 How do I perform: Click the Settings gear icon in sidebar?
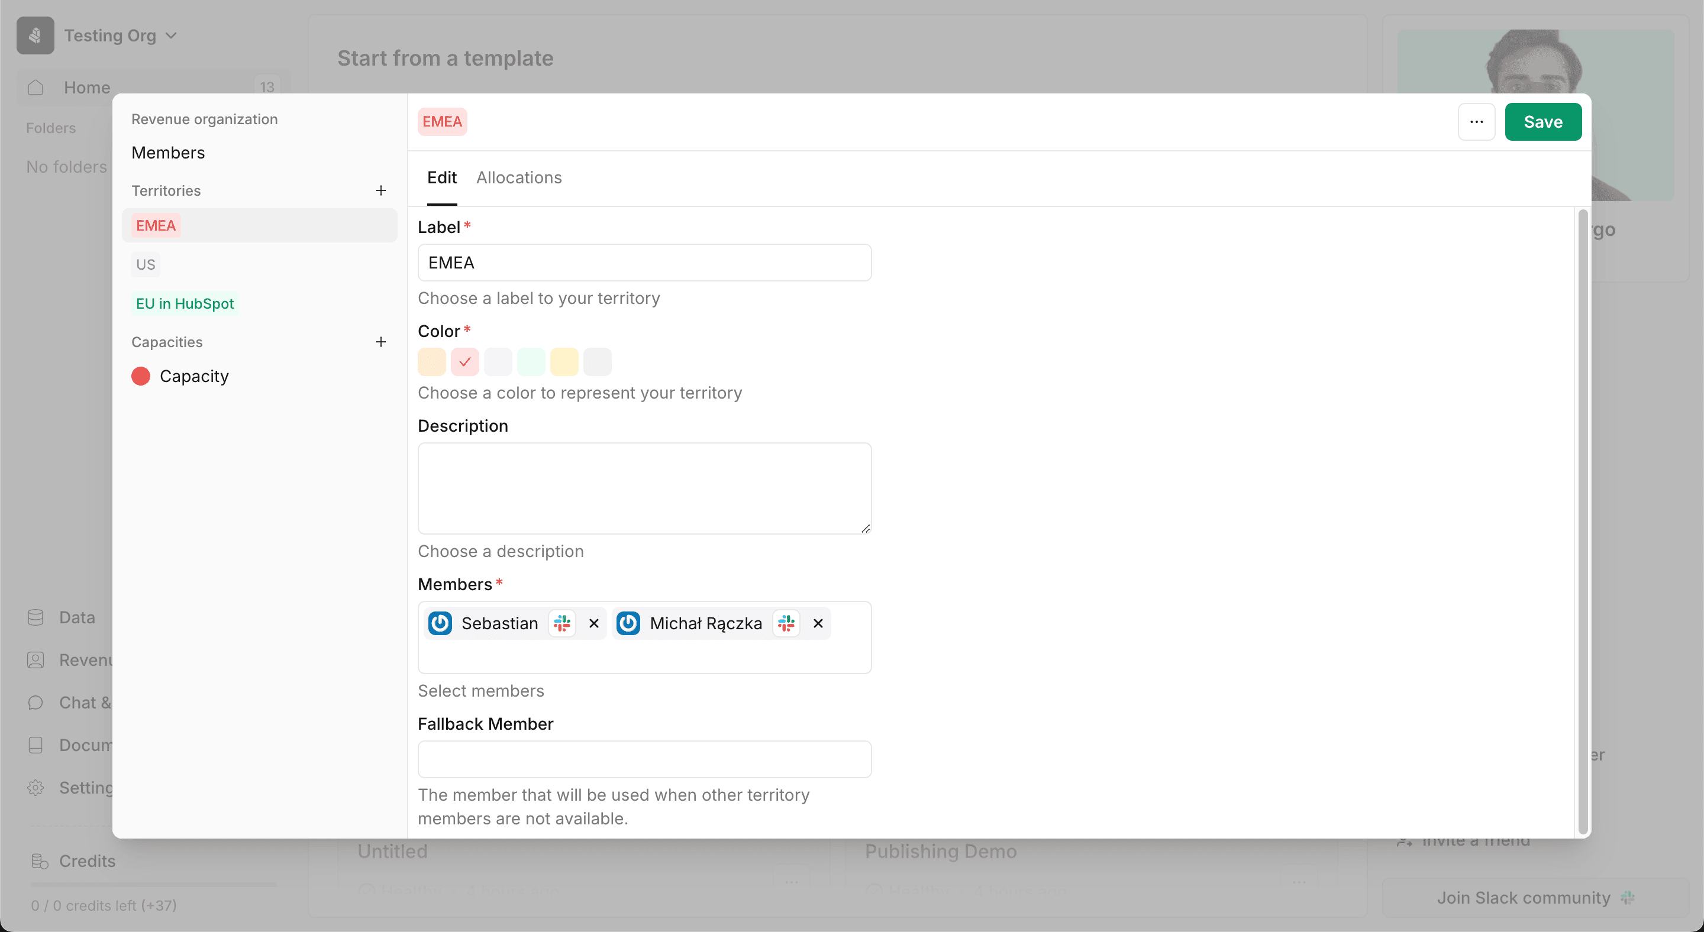(x=35, y=787)
